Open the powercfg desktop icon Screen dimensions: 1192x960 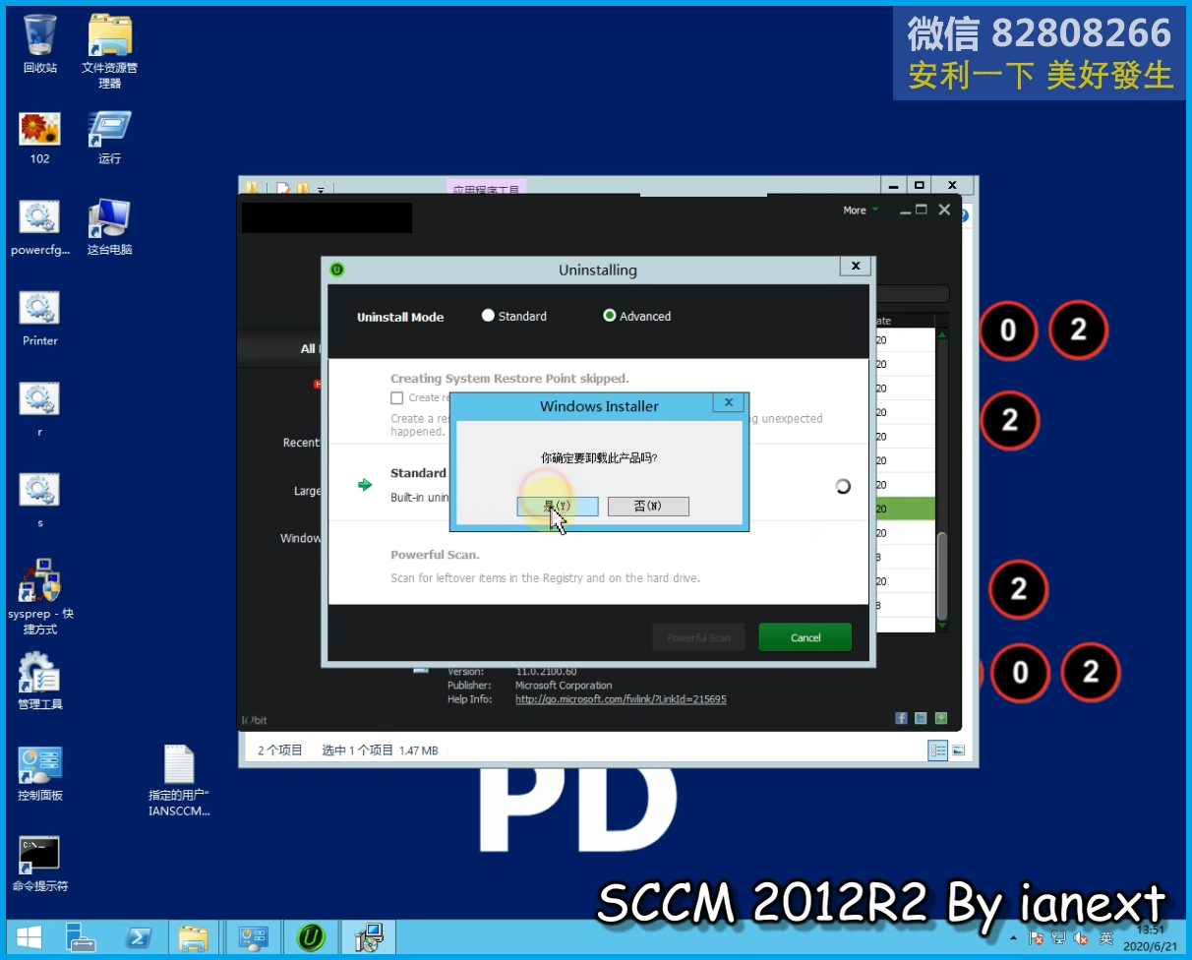(40, 228)
